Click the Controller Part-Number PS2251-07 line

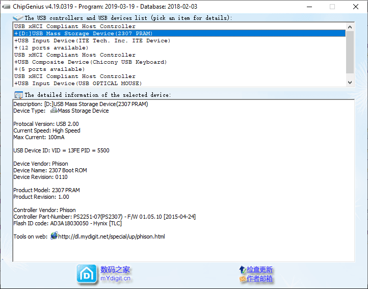pos(104,217)
